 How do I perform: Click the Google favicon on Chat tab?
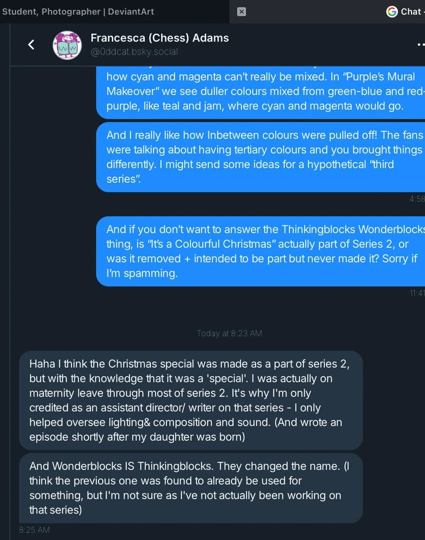(392, 11)
